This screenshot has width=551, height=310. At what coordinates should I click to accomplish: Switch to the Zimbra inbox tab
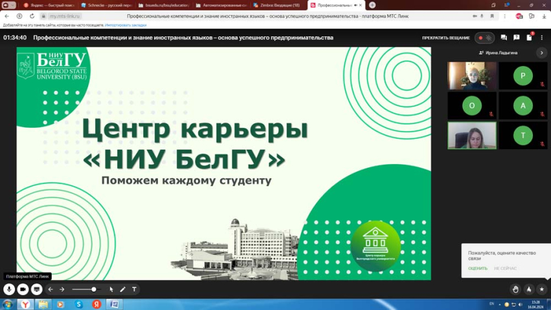point(279,5)
